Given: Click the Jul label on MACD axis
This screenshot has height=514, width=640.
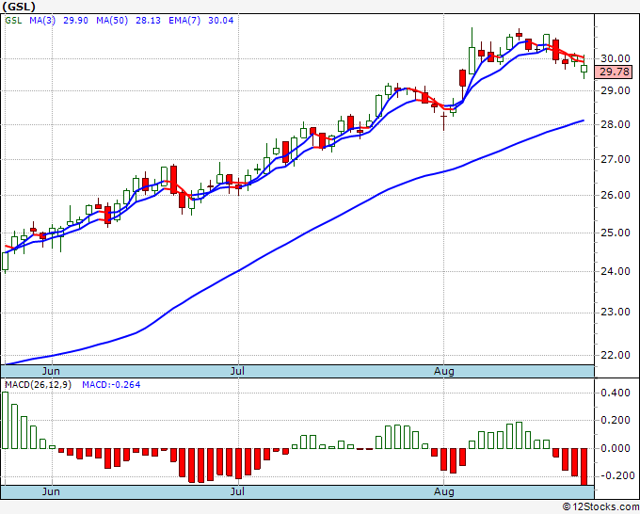Looking at the screenshot, I should coord(237,491).
